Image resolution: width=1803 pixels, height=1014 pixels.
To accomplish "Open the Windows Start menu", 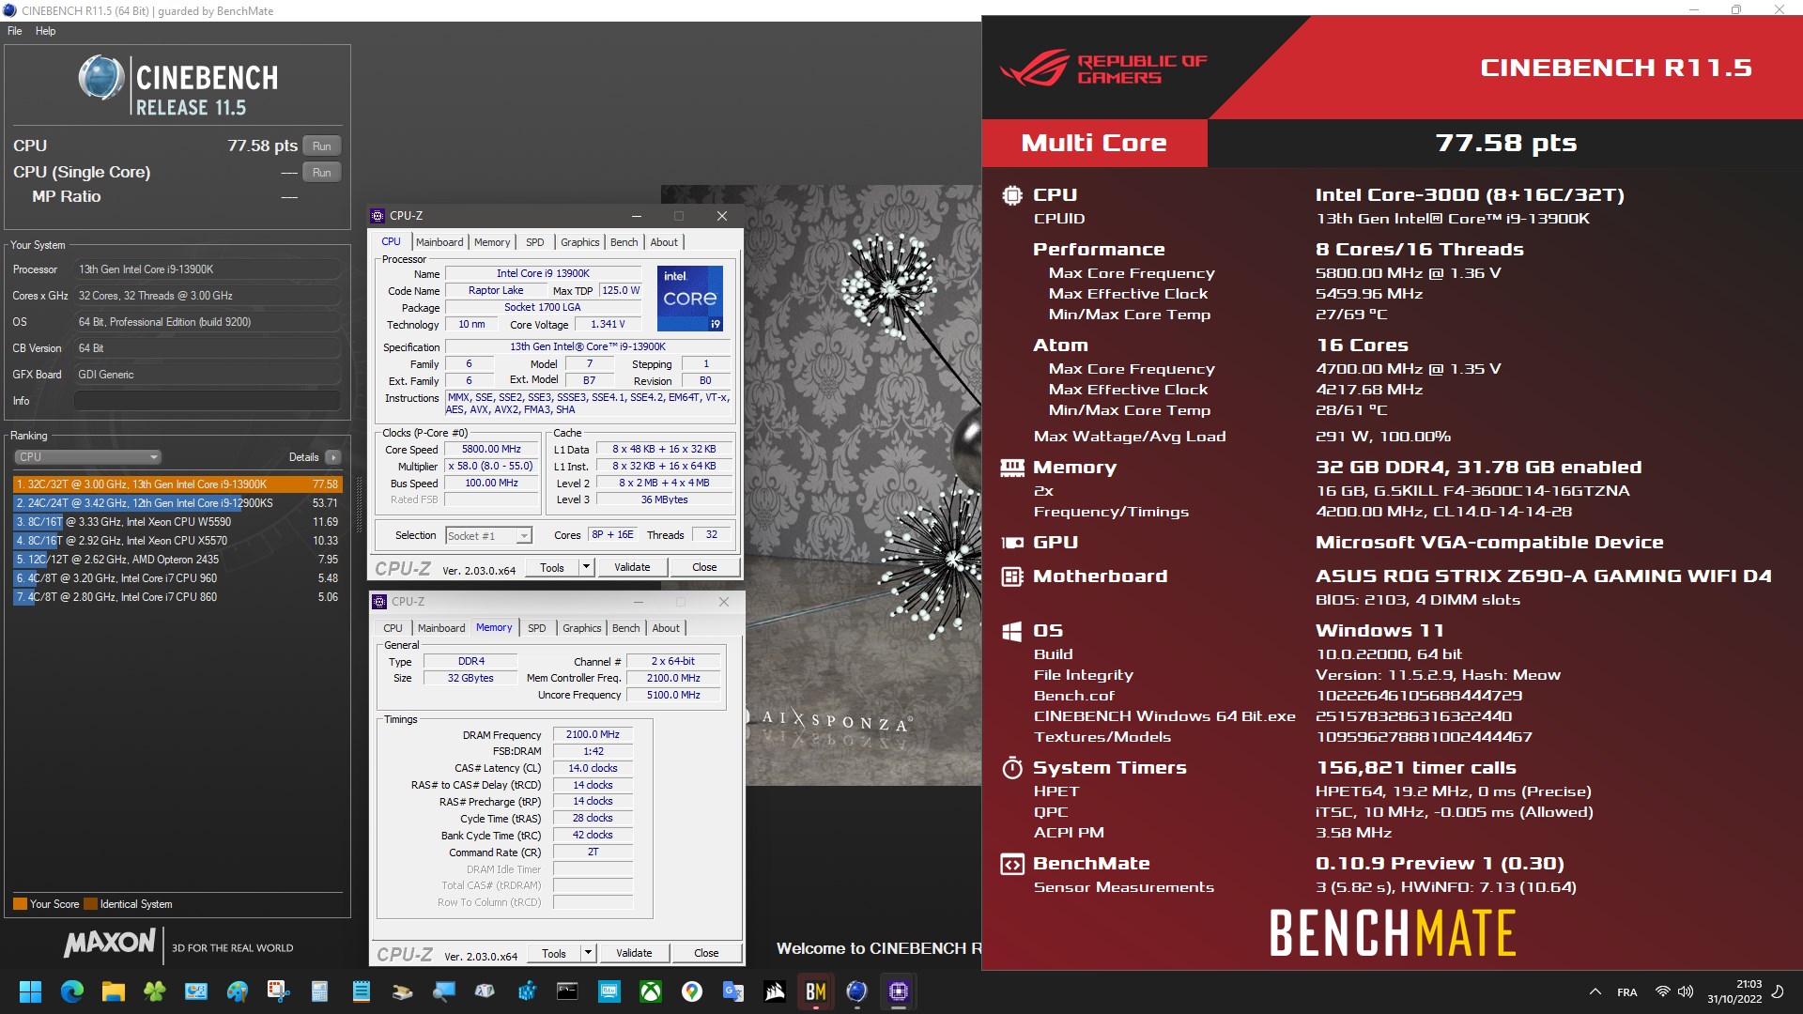I will pos(30,991).
